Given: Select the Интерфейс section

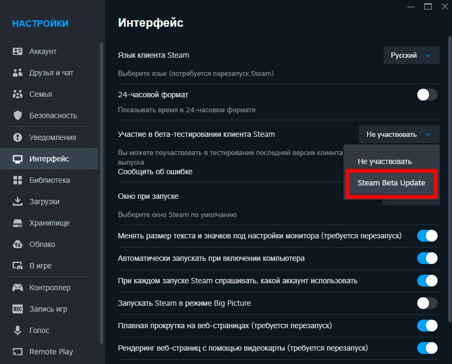Looking at the screenshot, I should point(49,159).
